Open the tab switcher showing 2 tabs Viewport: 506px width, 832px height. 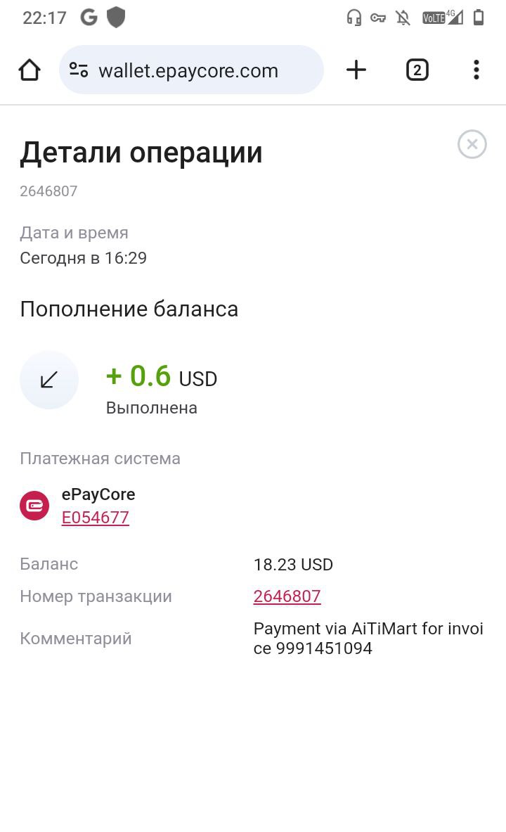[x=417, y=70]
